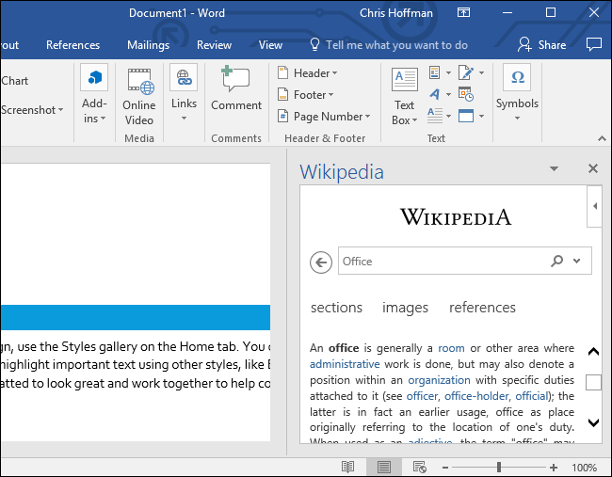Viewport: 612px width, 477px height.
Task: Open the Screenshot dropdown arrow
Action: point(60,110)
